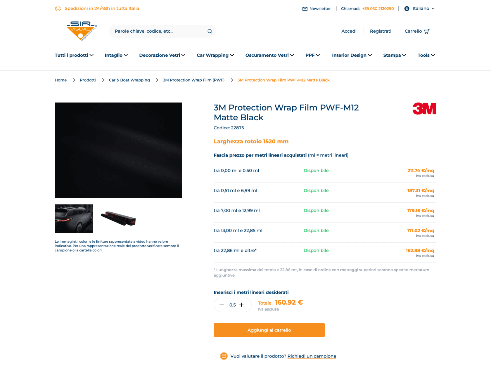Select the film roll thumbnail

click(118, 218)
